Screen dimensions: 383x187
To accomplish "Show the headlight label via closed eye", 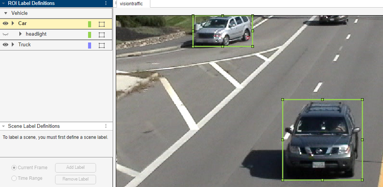I will pos(5,35).
